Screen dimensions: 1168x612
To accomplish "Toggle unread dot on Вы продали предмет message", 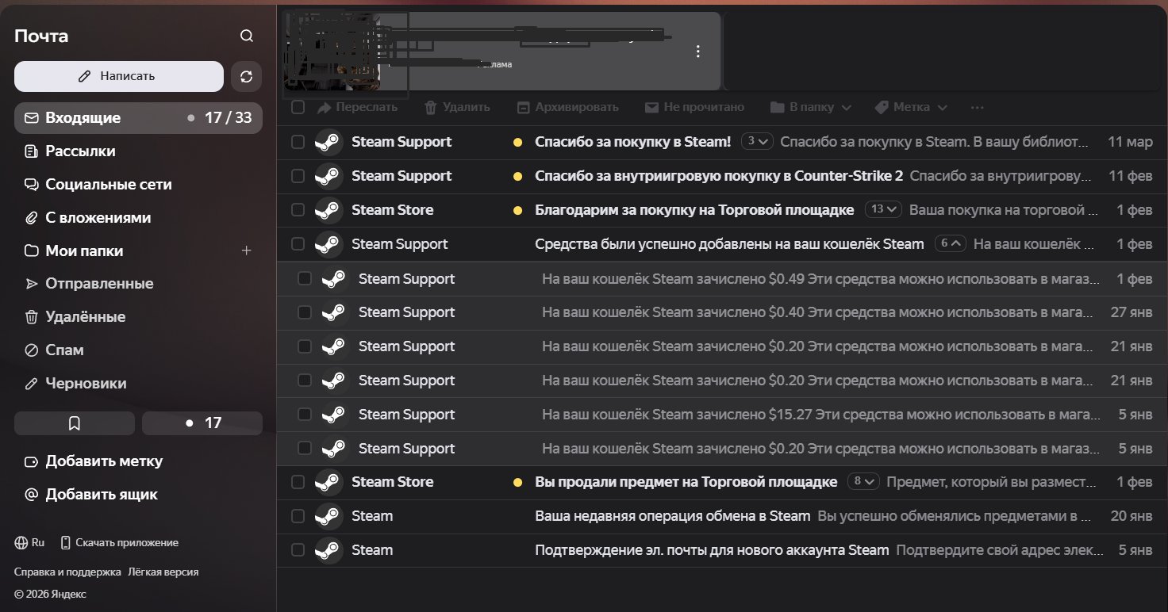I will pyautogui.click(x=517, y=482).
